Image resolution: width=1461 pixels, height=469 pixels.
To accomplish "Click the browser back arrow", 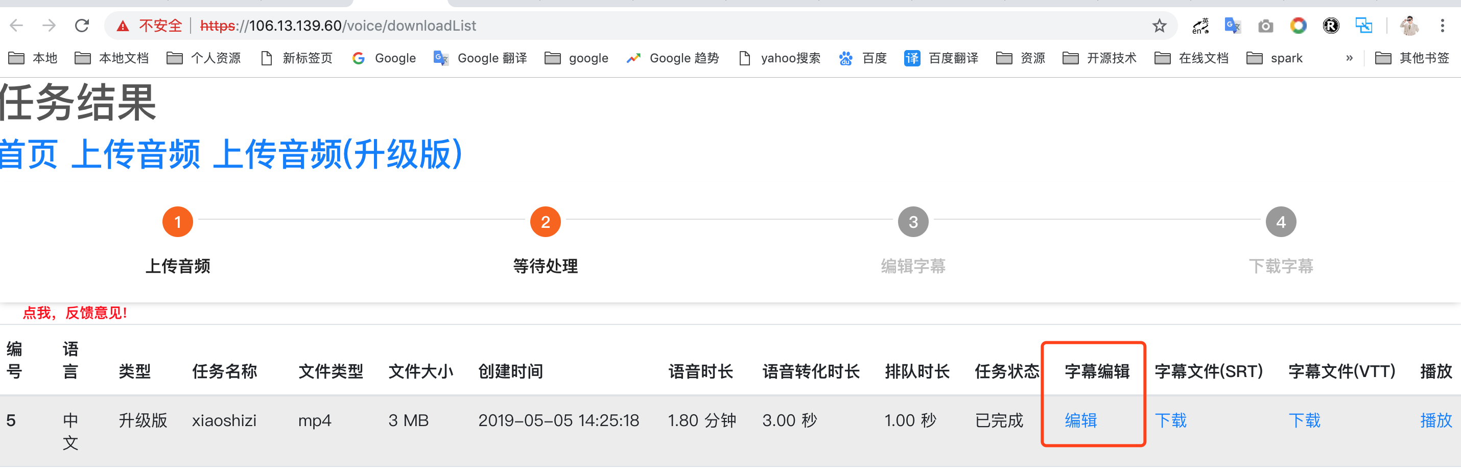I will [x=17, y=26].
